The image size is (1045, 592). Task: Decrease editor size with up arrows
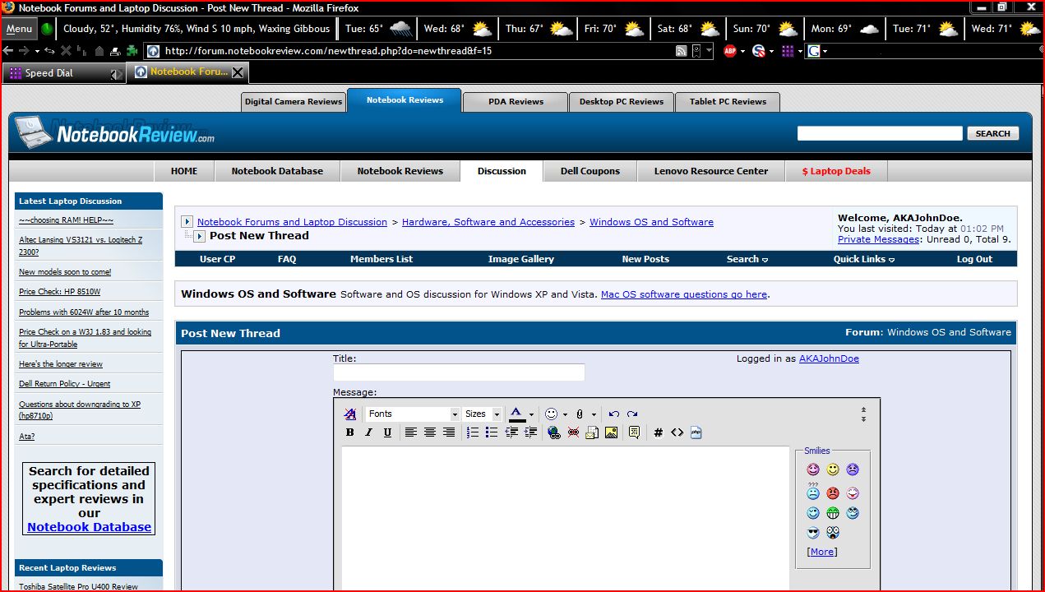pos(863,409)
